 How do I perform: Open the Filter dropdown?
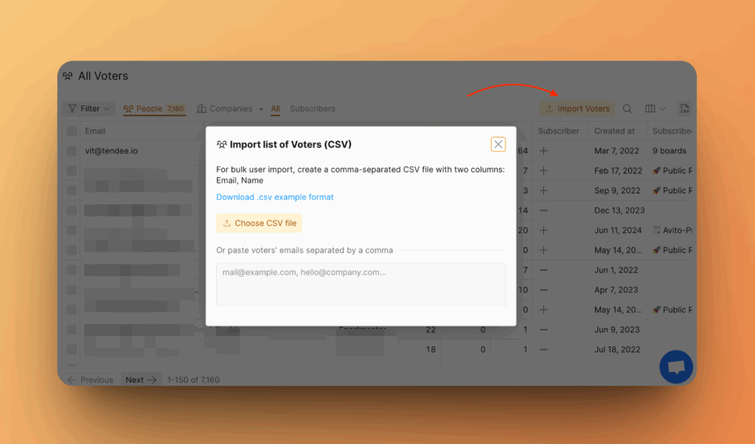[88, 109]
